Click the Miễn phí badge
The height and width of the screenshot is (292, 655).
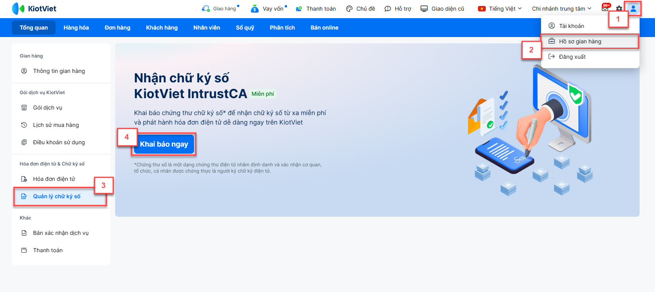(x=263, y=94)
